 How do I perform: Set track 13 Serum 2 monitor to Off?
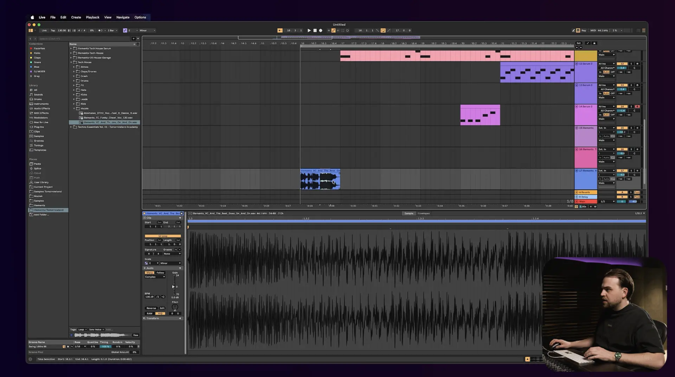(612, 93)
